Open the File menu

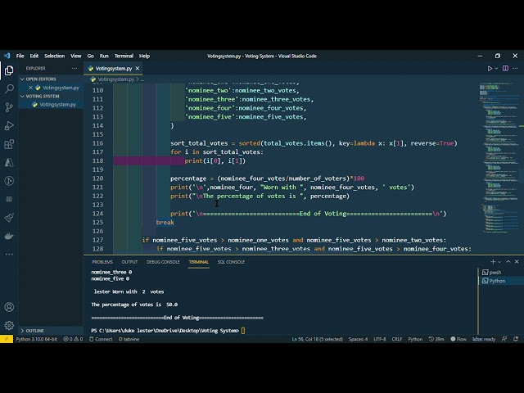(x=20, y=56)
